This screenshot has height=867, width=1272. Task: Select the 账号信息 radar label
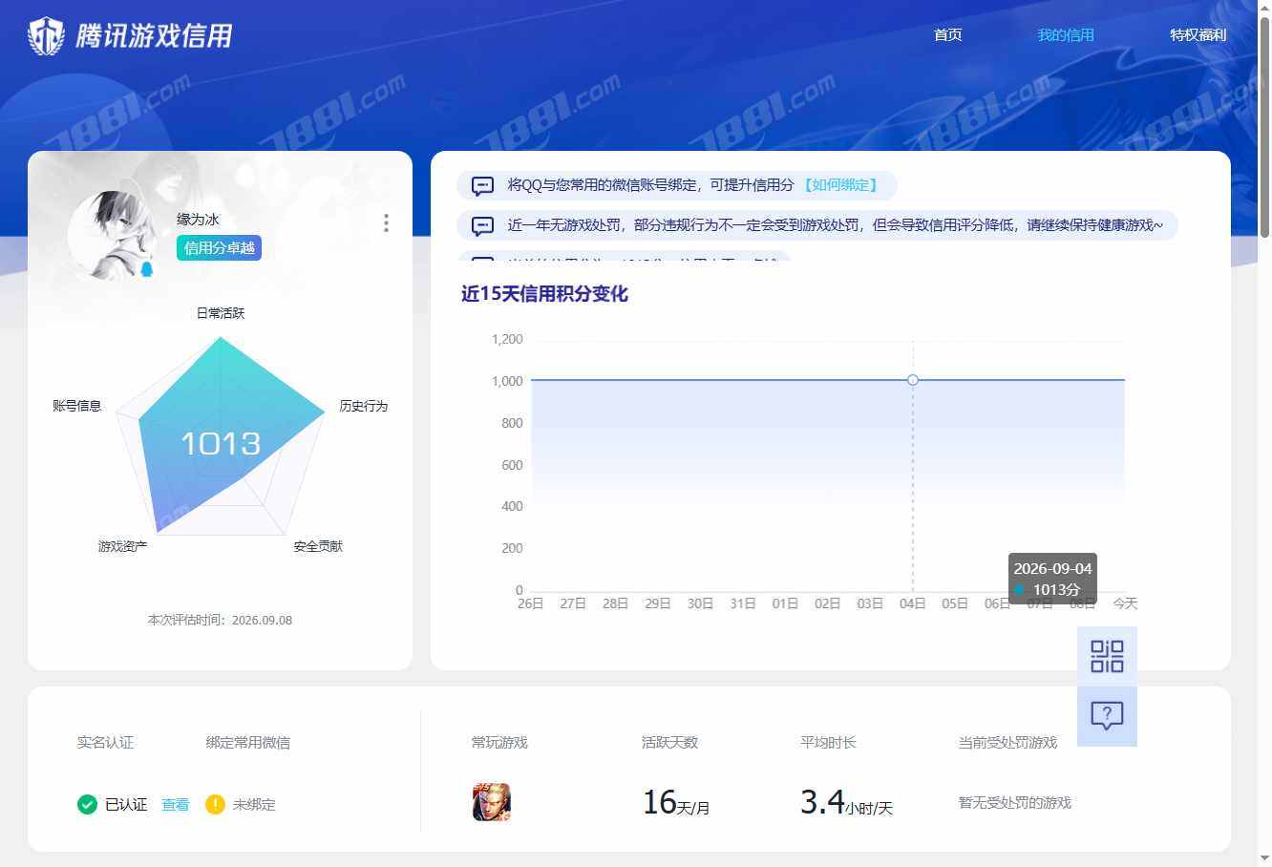(77, 406)
